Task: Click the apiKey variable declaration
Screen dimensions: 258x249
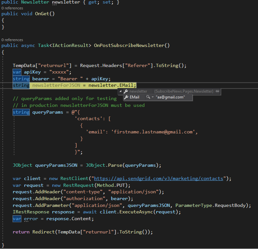Action: 32,72
